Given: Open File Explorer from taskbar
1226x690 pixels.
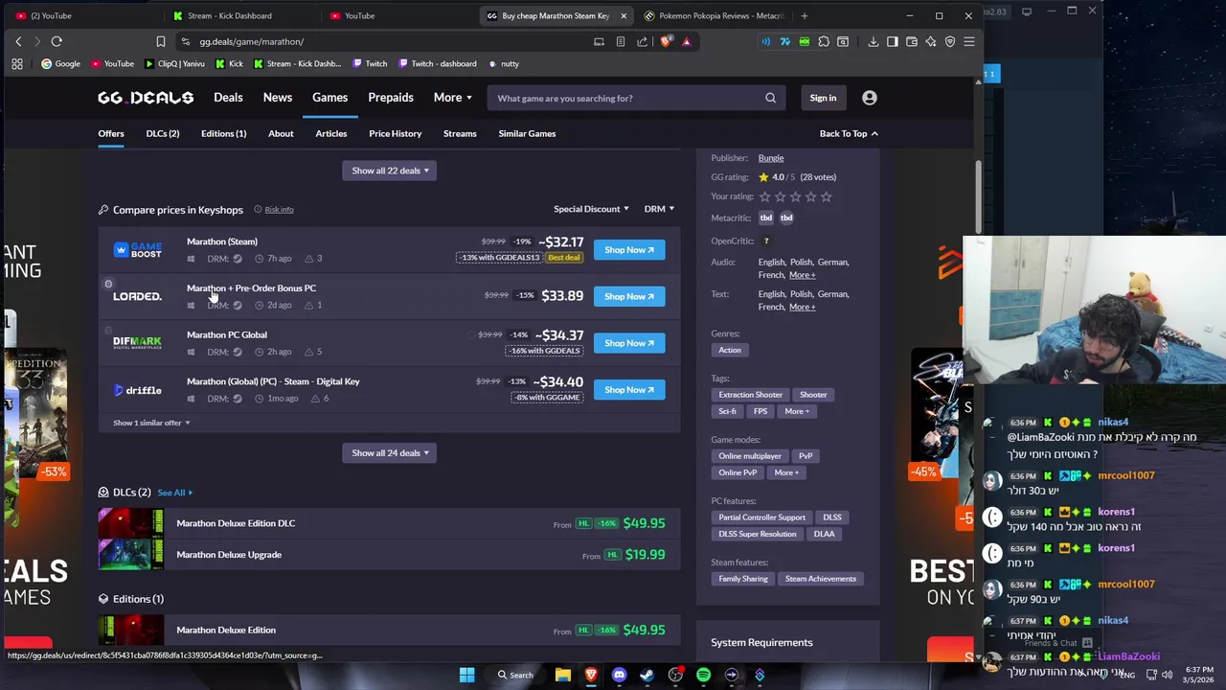Looking at the screenshot, I should point(563,675).
